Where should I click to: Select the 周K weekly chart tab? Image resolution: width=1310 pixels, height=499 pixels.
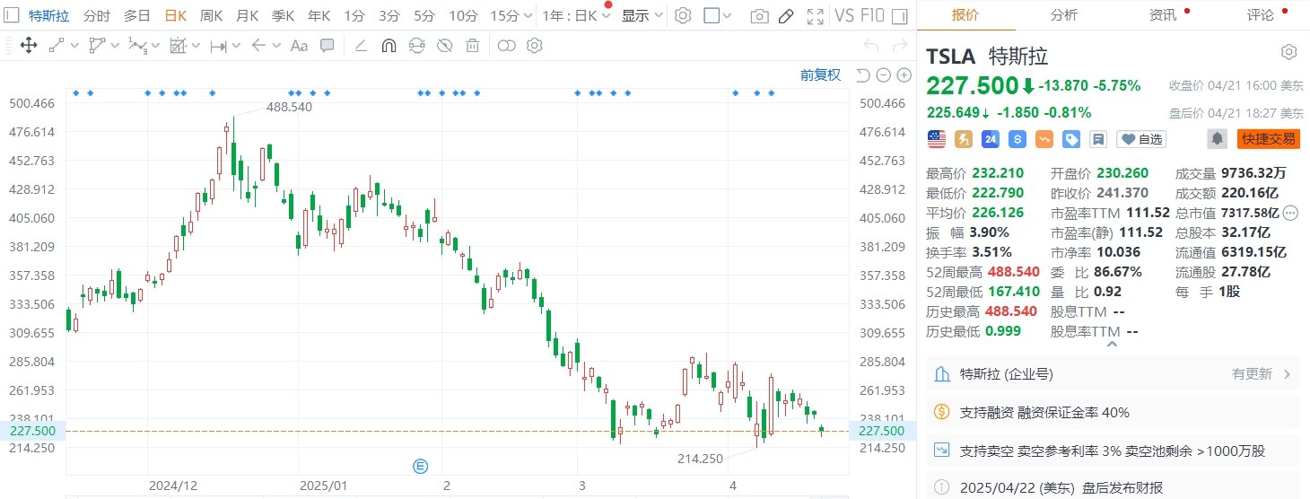[x=211, y=15]
